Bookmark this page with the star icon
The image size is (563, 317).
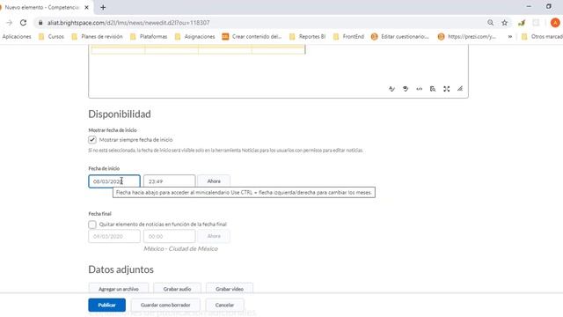pos(504,23)
